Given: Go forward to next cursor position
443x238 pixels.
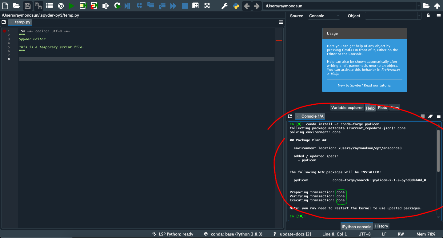Looking at the screenshot, I should pyautogui.click(x=257, y=6).
